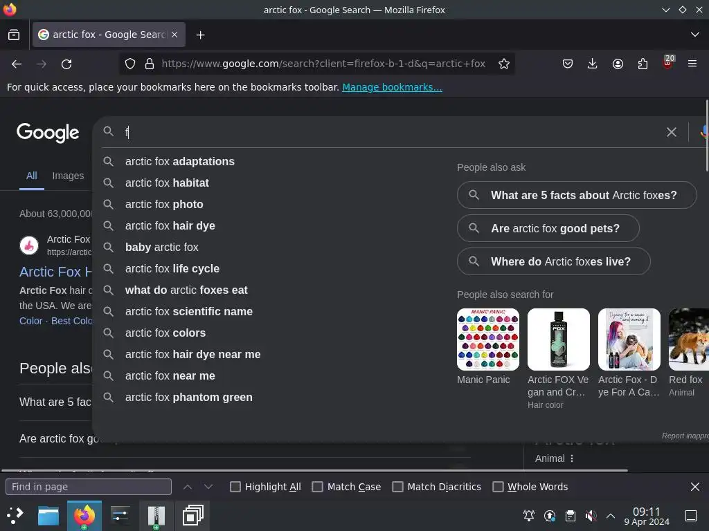Click the show desktop button at panel end

(x=691, y=515)
